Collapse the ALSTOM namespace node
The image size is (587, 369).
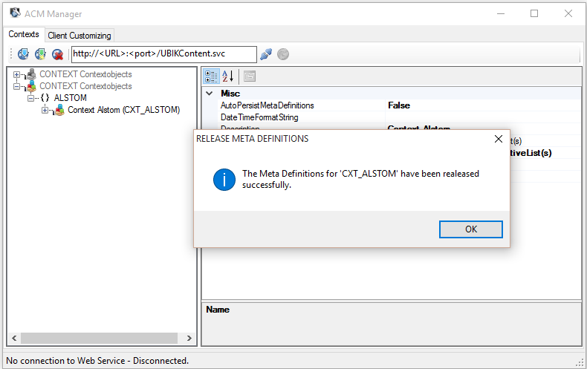pyautogui.click(x=31, y=98)
